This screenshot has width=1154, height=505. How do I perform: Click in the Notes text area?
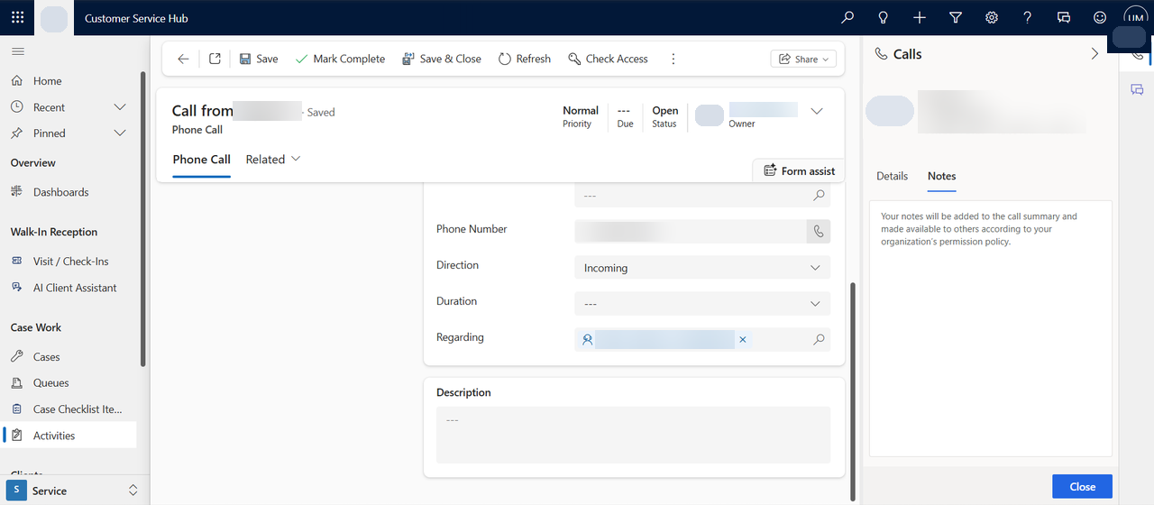[990, 328]
